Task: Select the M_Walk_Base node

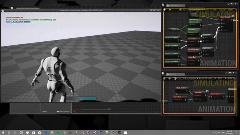Action: 195,22
